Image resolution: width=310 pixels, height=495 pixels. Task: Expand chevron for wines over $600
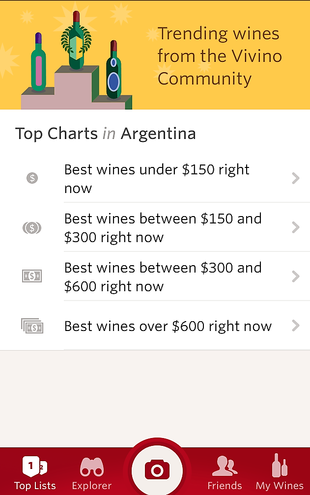point(295,326)
